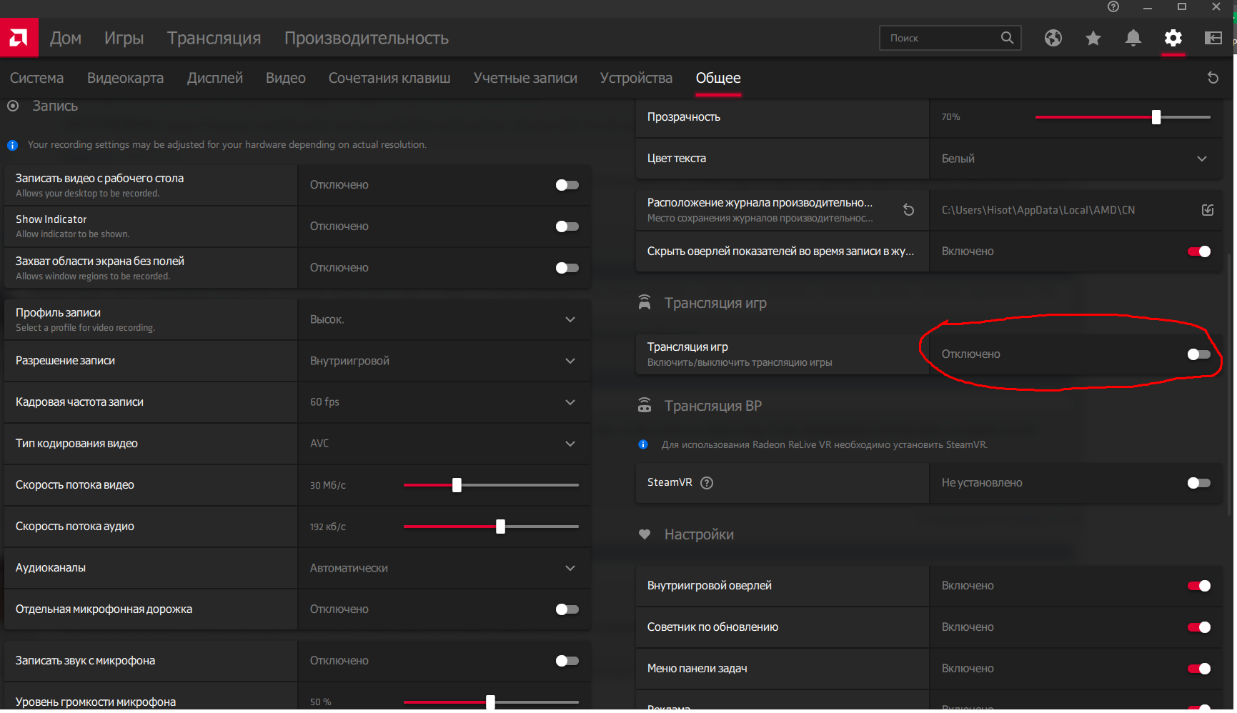Image resolution: width=1237 pixels, height=713 pixels.
Task: Click the Поиск search field
Action: (x=940, y=38)
